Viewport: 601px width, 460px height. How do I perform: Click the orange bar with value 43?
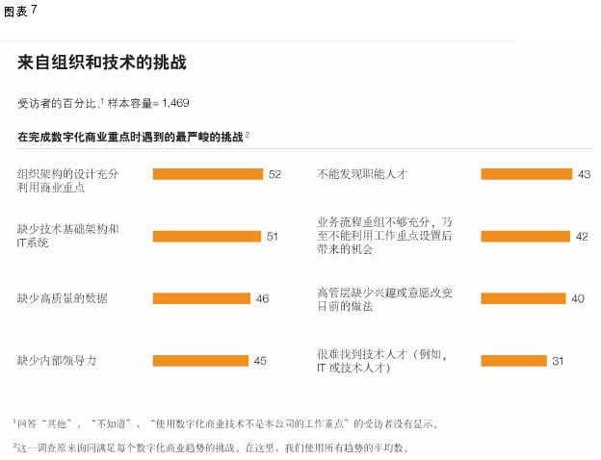tap(526, 174)
